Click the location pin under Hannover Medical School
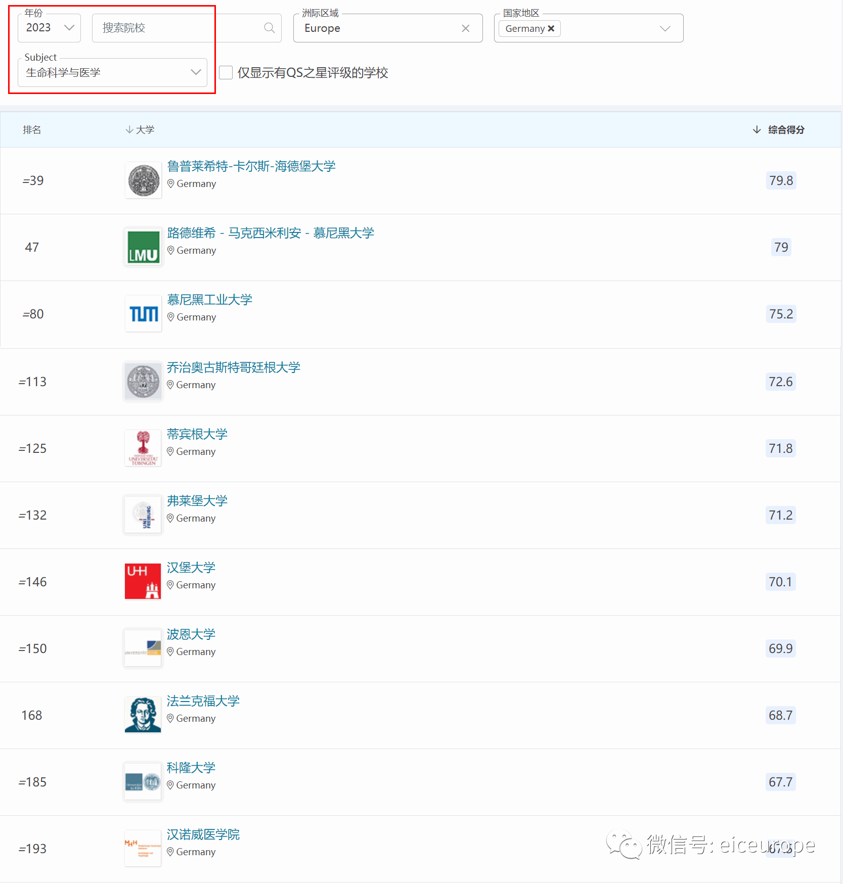Screen dimensions: 843x884 tap(170, 852)
